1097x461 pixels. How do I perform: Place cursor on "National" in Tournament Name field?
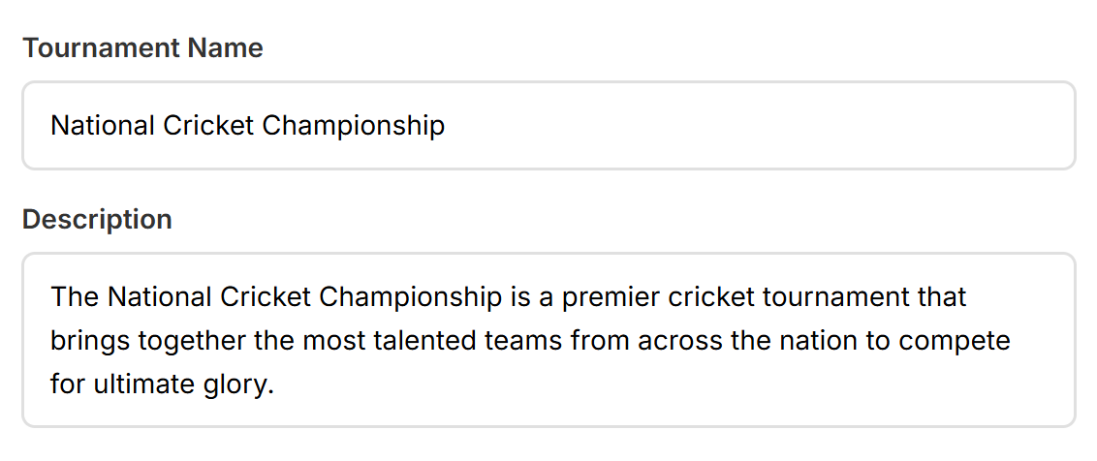(x=102, y=126)
